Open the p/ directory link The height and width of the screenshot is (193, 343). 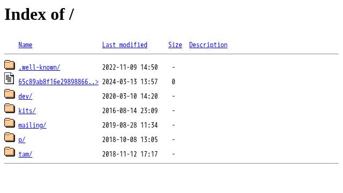pos(22,139)
